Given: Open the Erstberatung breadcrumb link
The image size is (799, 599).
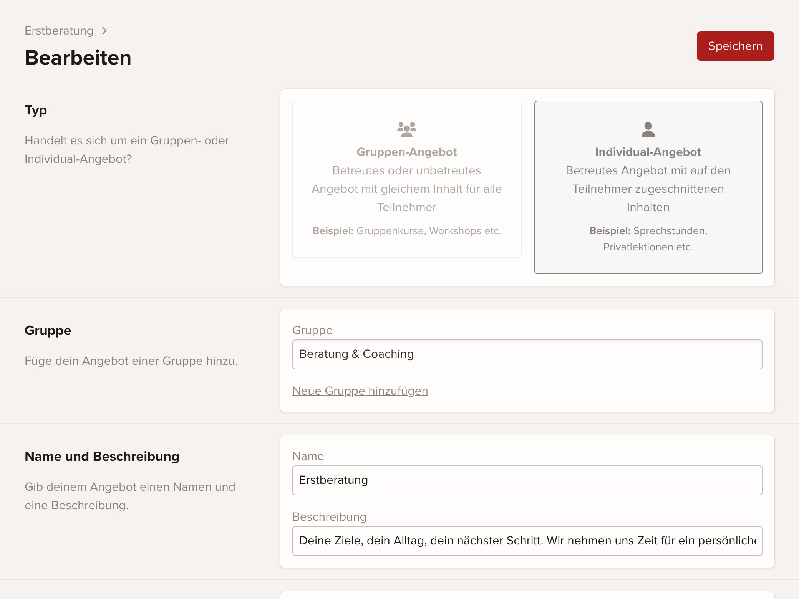Looking at the screenshot, I should coord(59,31).
